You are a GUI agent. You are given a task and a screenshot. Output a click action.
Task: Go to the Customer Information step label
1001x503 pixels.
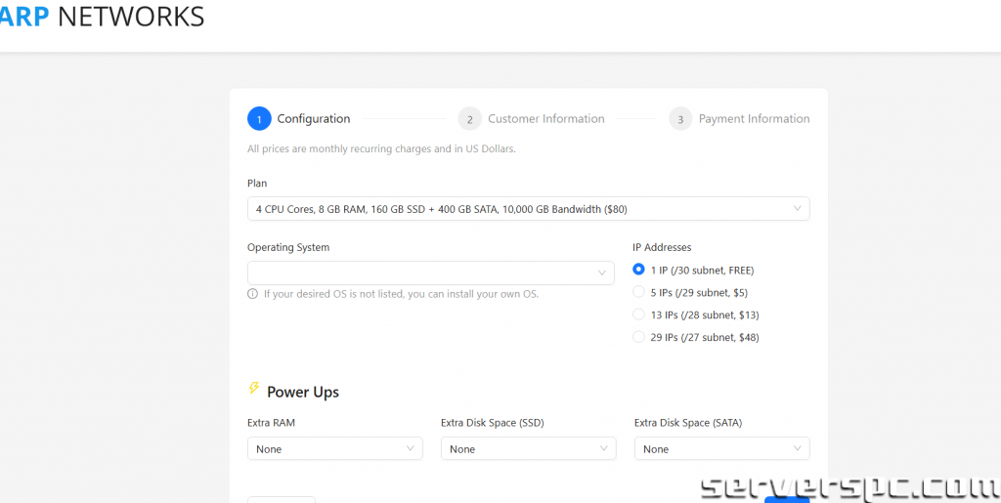(545, 119)
